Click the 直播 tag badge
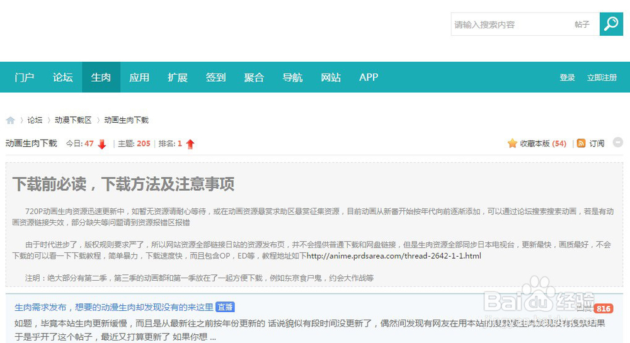This screenshot has width=630, height=343. pos(225,307)
